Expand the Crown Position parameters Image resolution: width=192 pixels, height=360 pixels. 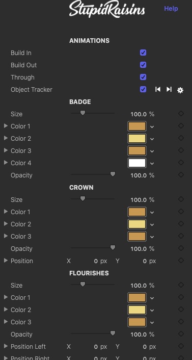(x=6, y=261)
